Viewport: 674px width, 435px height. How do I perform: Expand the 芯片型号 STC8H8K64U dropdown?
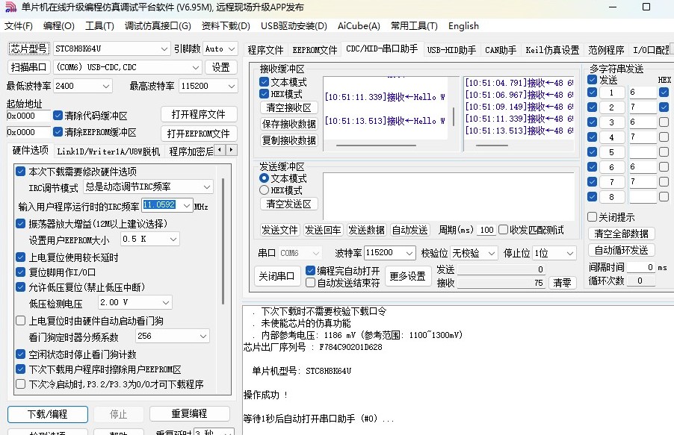click(x=164, y=49)
